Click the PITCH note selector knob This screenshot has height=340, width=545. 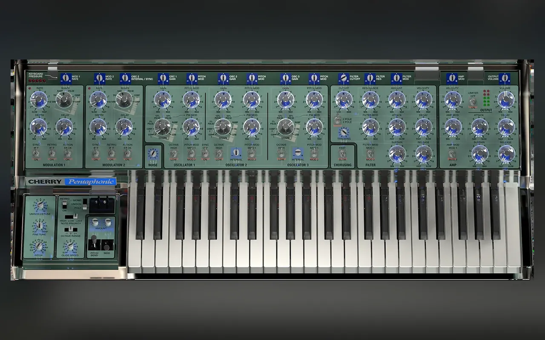click(40, 246)
